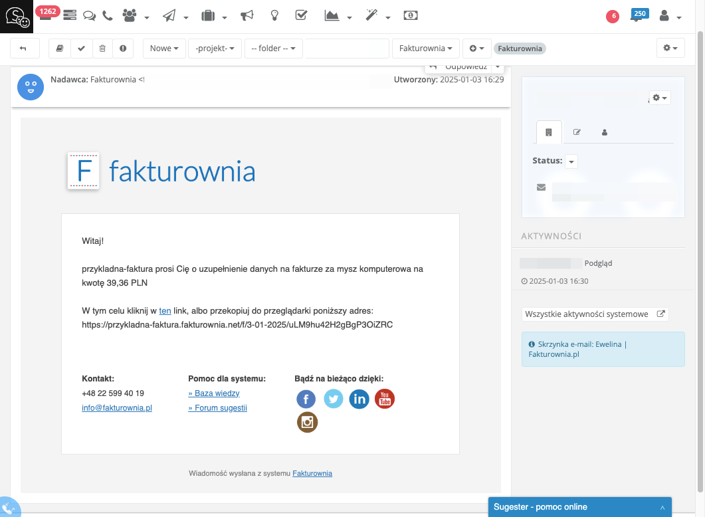Screen dimensions: 705x517
Task: Switch to the edit note tab
Action: [x=577, y=132]
